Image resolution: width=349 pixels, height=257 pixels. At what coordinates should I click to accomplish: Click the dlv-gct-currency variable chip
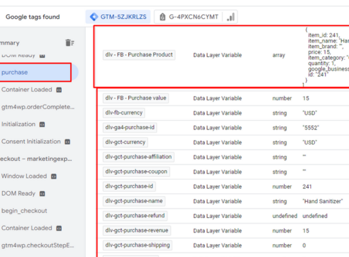(x=125, y=142)
